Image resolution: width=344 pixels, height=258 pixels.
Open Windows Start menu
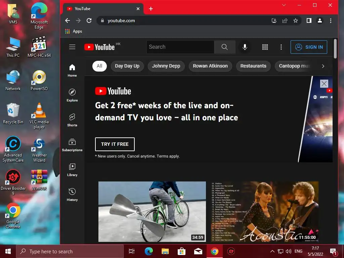pos(8,251)
